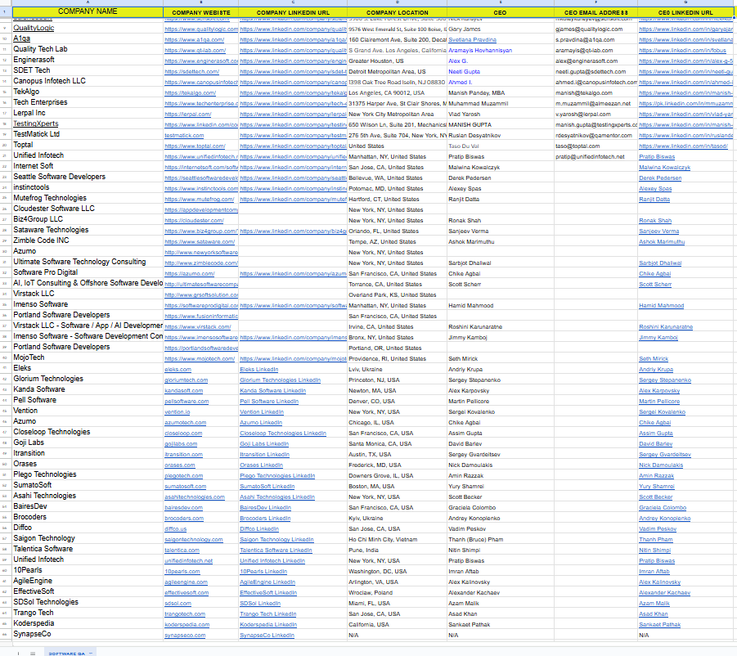The width and height of the screenshot is (737, 656).
Task: Select the Svetlana Pravdina CEO cell
Action: coord(500,40)
